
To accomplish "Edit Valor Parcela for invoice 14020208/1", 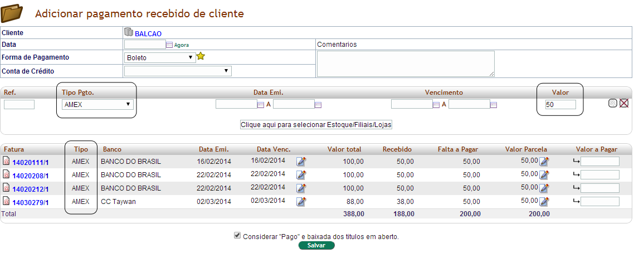I will 544,175.
